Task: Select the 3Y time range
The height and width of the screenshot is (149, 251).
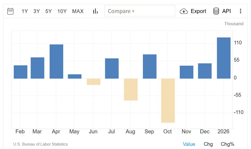Action: [x=37, y=11]
